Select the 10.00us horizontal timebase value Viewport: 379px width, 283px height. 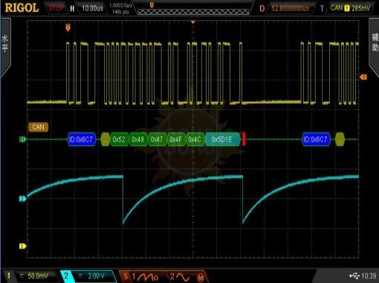point(92,8)
